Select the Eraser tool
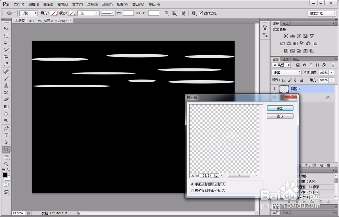 click(6, 100)
